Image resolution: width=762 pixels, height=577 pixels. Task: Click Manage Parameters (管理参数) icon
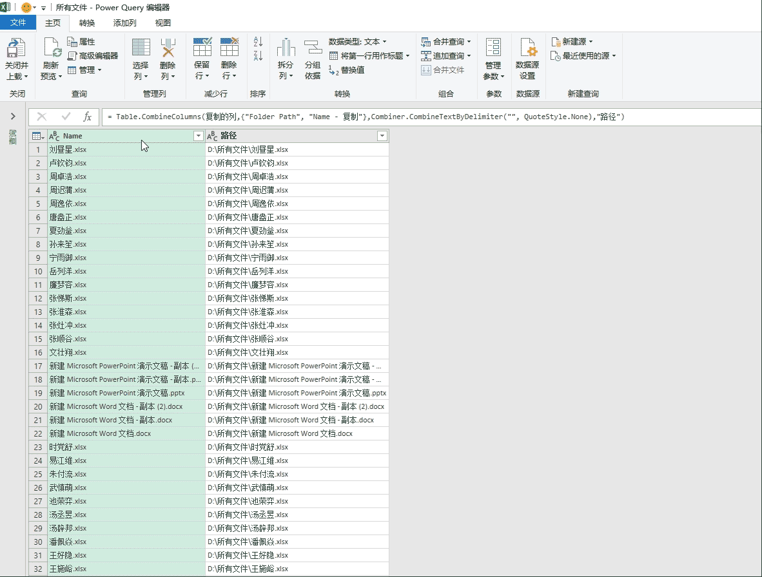tap(493, 48)
